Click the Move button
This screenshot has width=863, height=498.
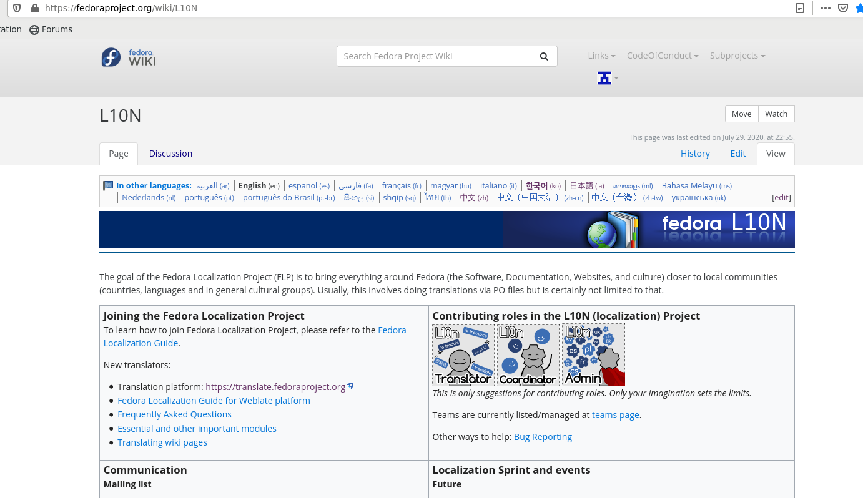click(742, 114)
